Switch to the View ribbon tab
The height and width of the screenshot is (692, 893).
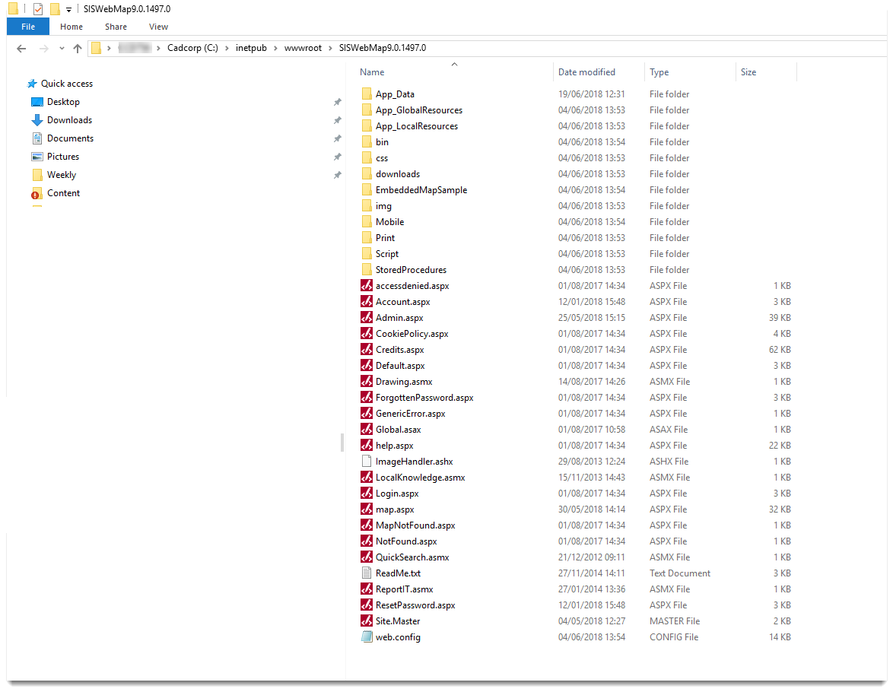point(158,27)
